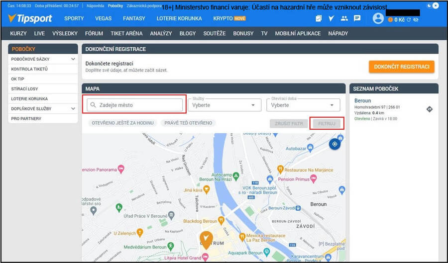Toggle dark mode switch
This screenshot has width=448, height=263.
click(432, 5)
